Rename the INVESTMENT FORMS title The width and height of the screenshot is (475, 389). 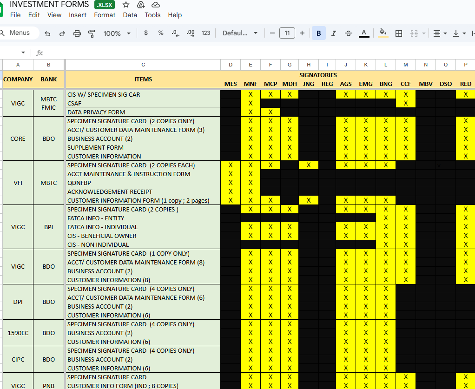(x=49, y=5)
